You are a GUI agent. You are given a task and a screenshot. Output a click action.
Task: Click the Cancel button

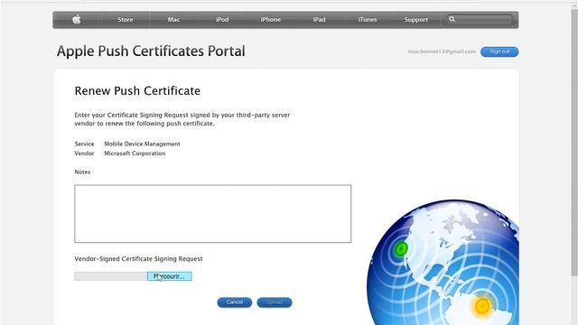[235, 302]
